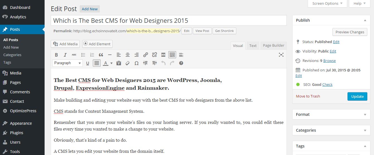
Task: Insert Read More tag
Action: pyautogui.click(x=163, y=55)
